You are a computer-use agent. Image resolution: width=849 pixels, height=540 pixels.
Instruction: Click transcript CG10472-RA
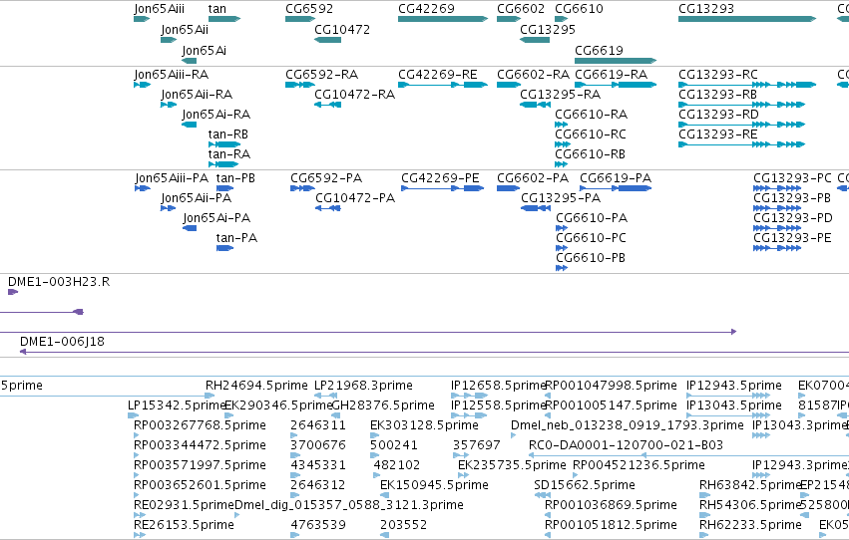point(327,105)
